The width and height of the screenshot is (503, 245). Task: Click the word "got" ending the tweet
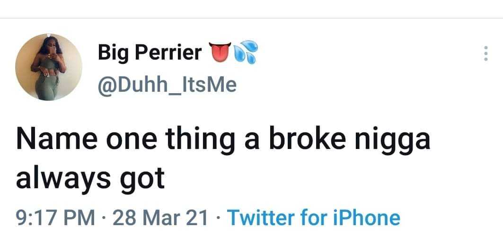tap(144, 179)
